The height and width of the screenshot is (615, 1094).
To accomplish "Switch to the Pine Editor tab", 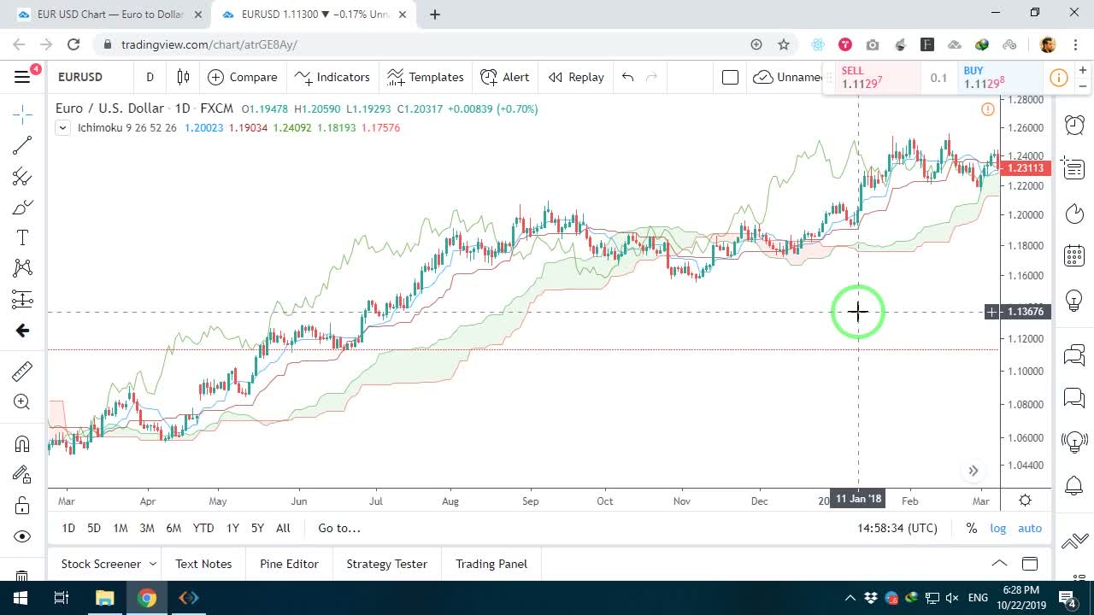I will pyautogui.click(x=289, y=564).
